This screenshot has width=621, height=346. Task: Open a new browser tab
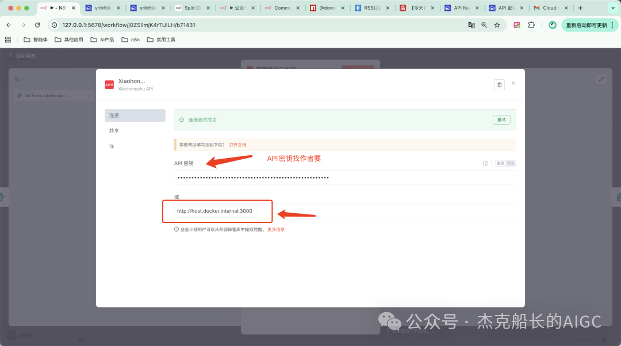click(x=580, y=8)
